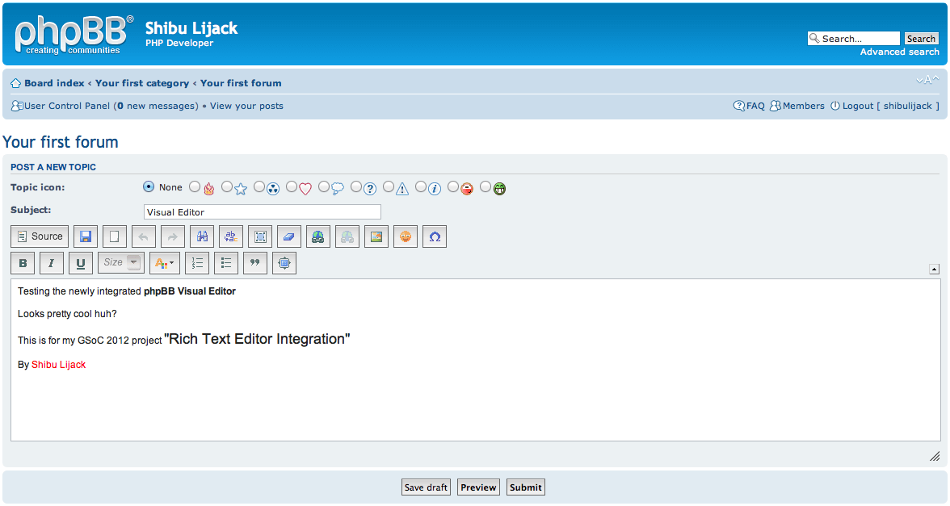Click the Save toolbar icon
Image resolution: width=950 pixels, height=506 pixels.
point(86,236)
